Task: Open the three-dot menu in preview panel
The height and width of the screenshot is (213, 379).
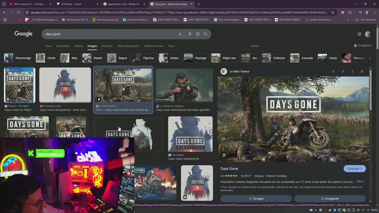Action: [352, 71]
